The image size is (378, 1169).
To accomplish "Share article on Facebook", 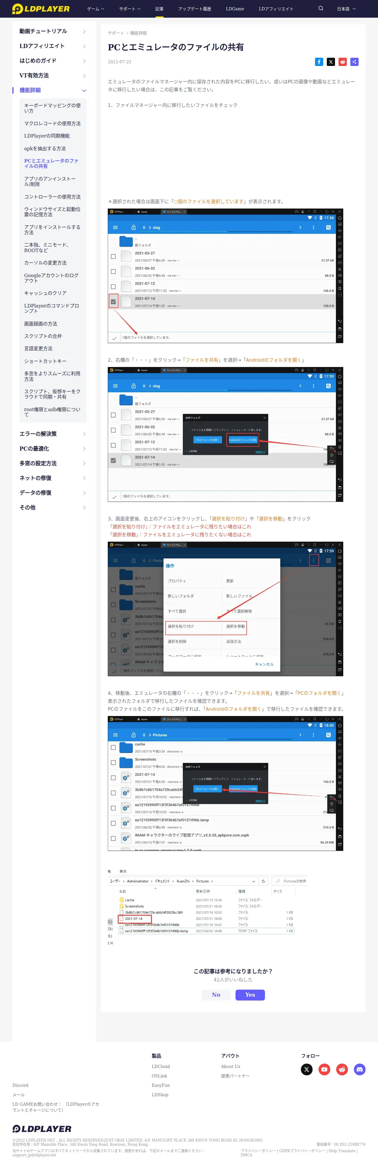I will tap(319, 62).
